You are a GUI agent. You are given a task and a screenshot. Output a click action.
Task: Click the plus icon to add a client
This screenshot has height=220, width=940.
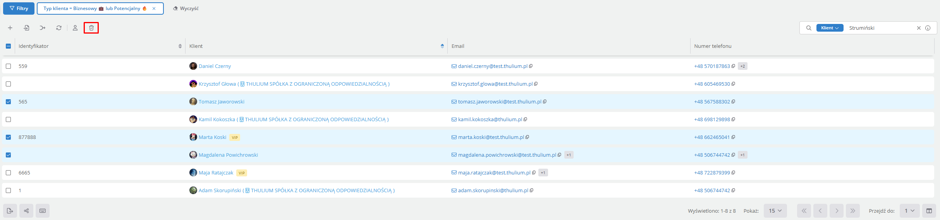tap(10, 28)
